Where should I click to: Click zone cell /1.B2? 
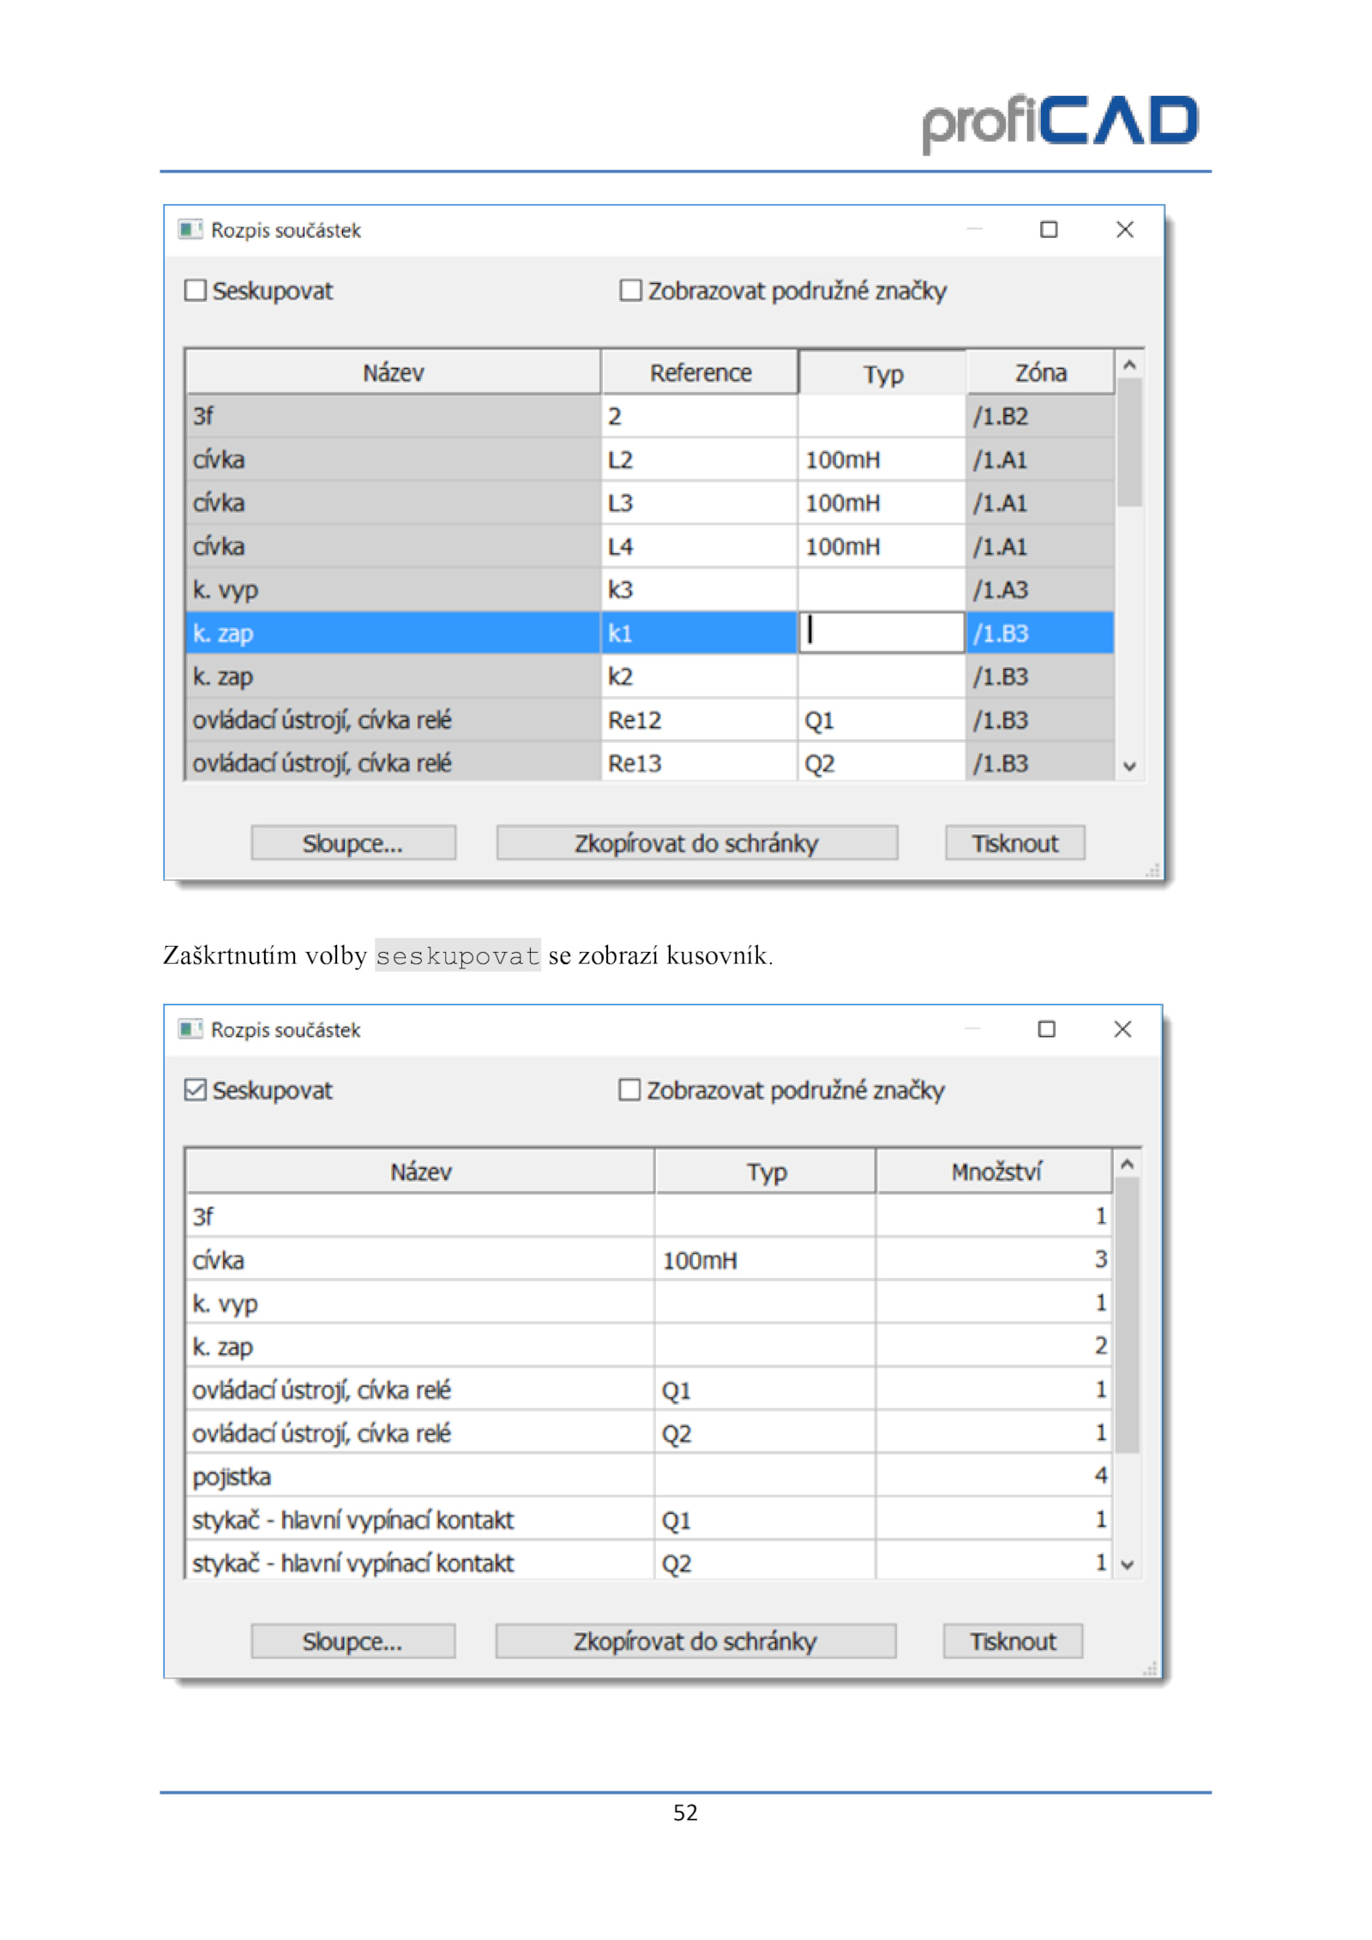click(1041, 417)
